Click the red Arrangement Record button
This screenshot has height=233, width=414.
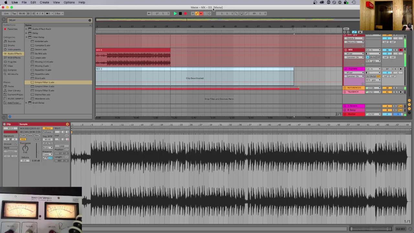pos(185,13)
